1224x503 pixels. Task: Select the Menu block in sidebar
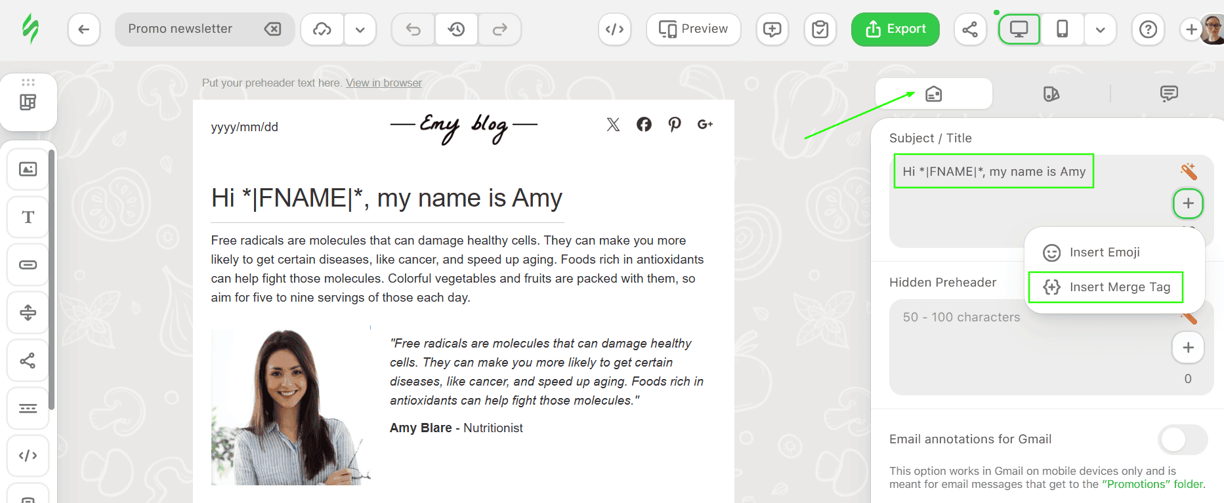[x=28, y=409]
